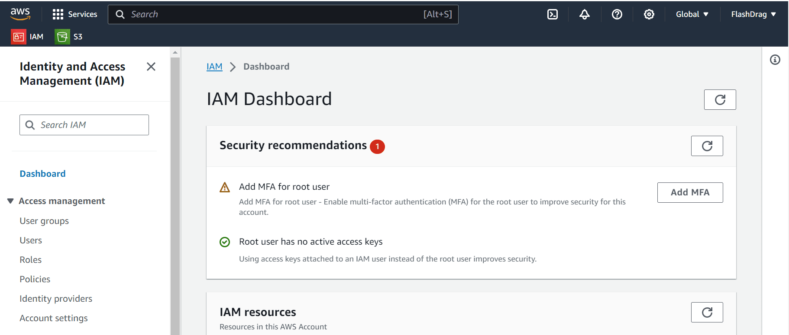Open Account settings in the sidebar
The width and height of the screenshot is (789, 335).
coord(54,318)
